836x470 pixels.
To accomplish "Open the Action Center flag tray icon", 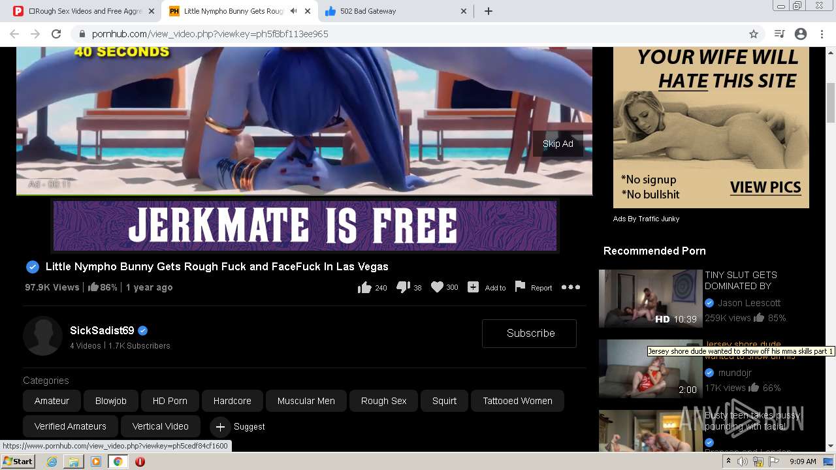I will (774, 462).
